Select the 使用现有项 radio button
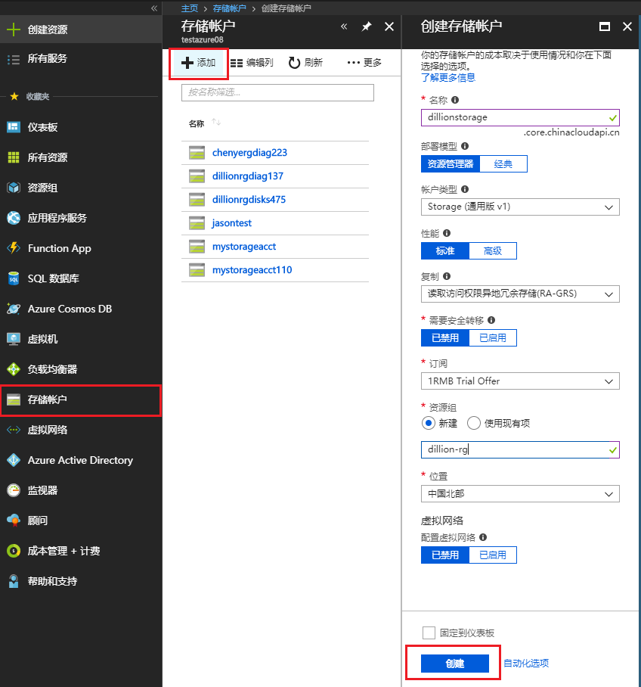 474,423
